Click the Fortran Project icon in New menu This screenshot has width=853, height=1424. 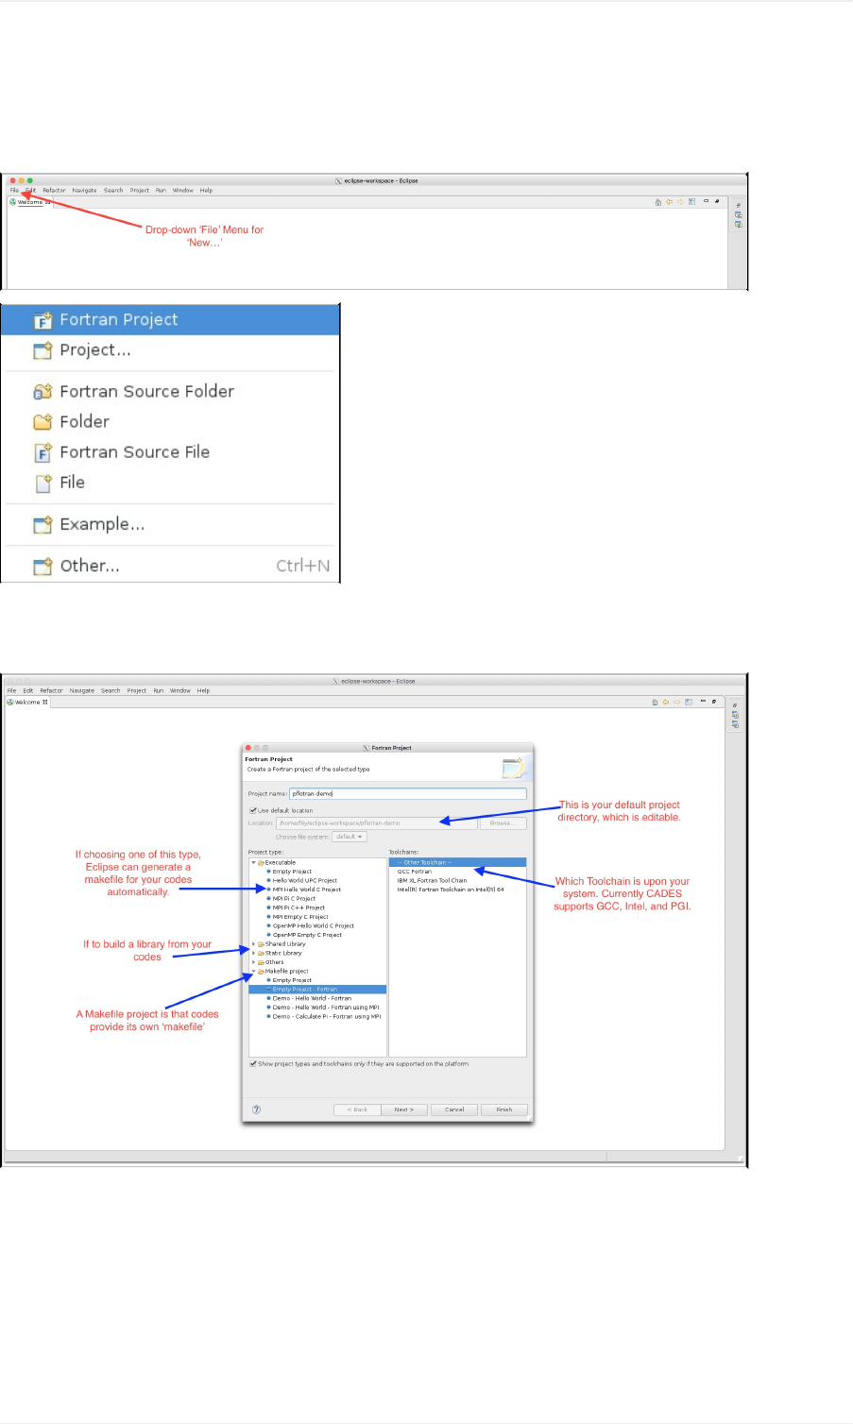43,320
